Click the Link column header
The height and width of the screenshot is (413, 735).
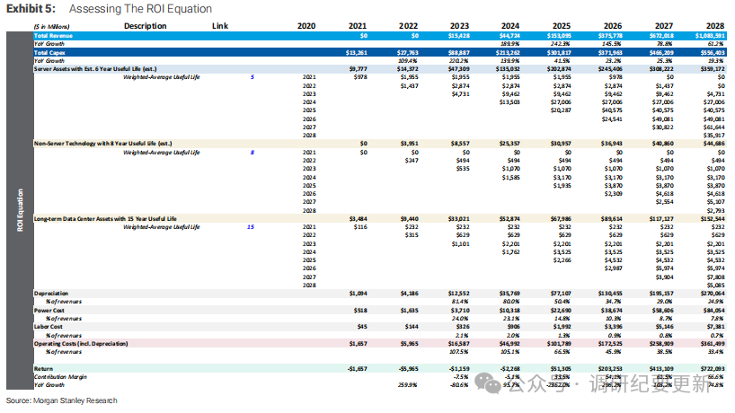[x=219, y=26]
